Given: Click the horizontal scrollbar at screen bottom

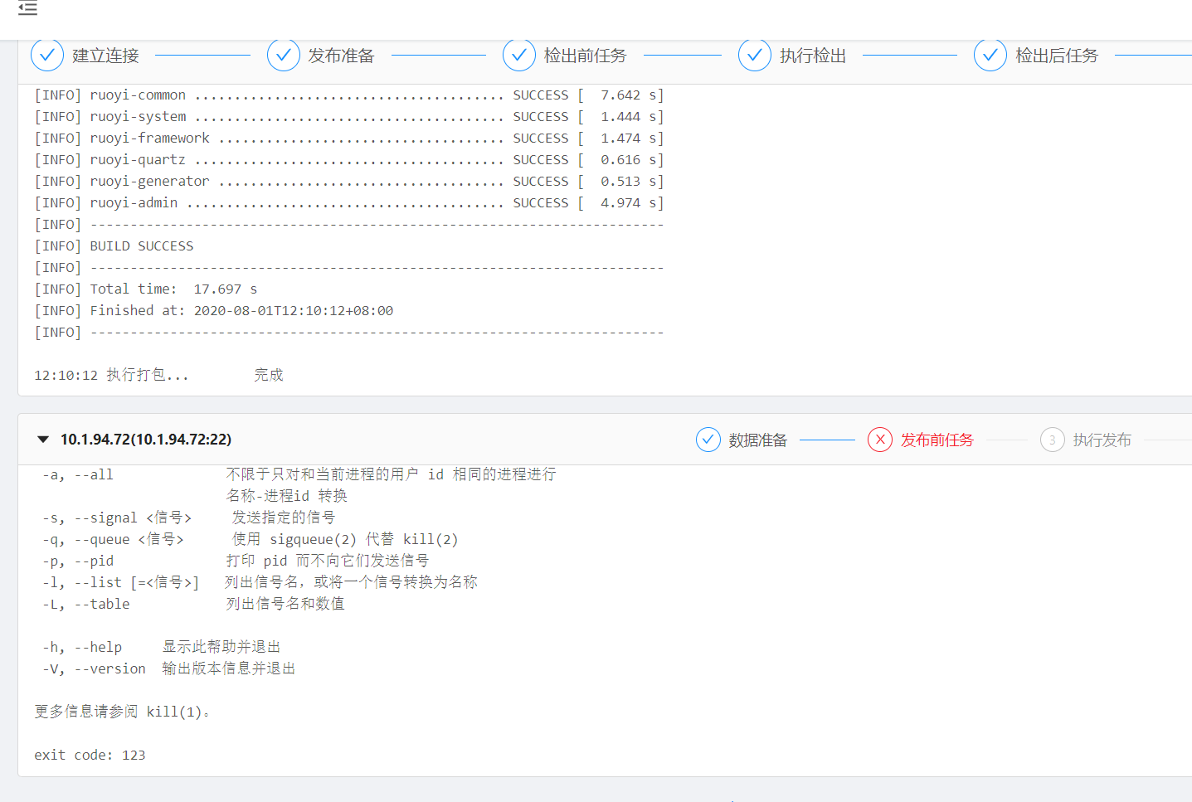Looking at the screenshot, I should (734, 800).
